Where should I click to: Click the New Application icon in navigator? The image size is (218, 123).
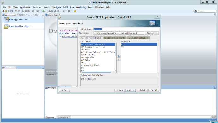coord(6,20)
